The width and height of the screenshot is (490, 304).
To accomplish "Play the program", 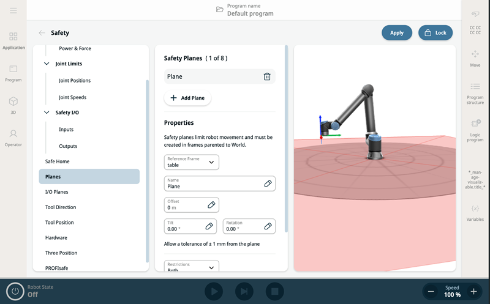I will (214, 292).
